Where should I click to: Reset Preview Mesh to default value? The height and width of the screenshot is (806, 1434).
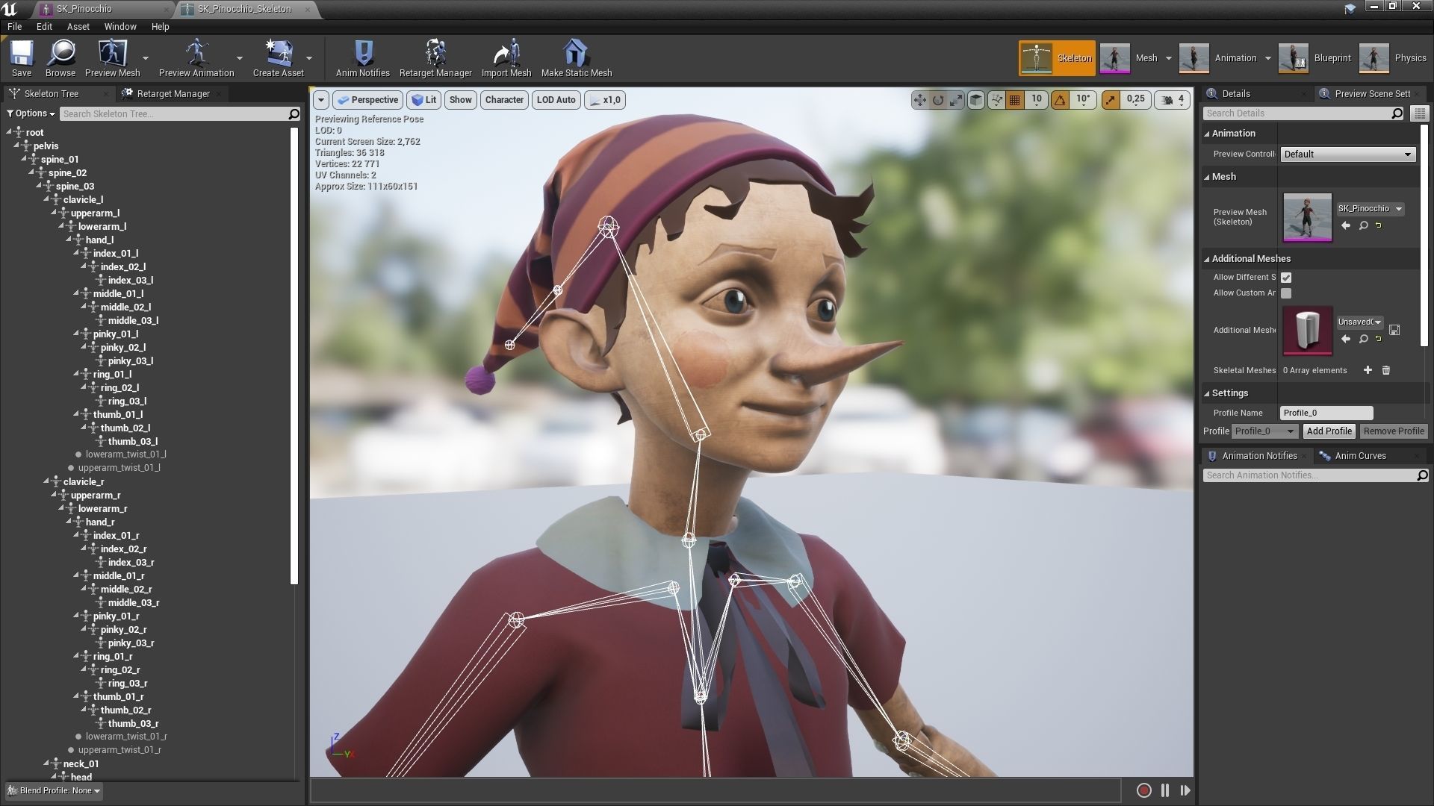tap(1379, 225)
